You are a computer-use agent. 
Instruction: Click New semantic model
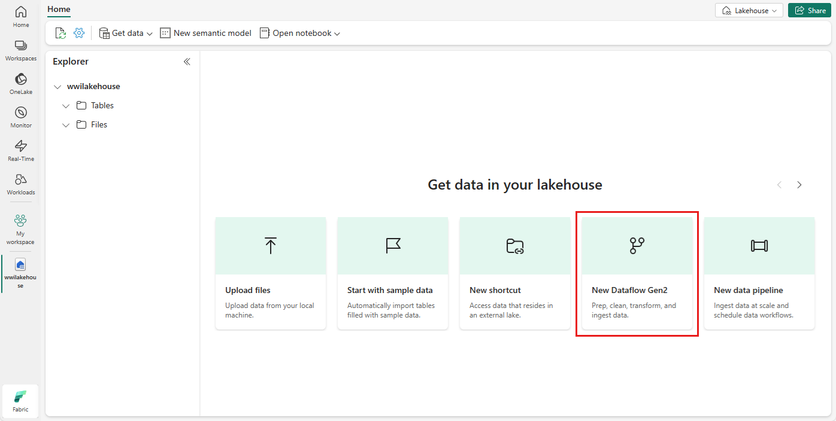(205, 33)
